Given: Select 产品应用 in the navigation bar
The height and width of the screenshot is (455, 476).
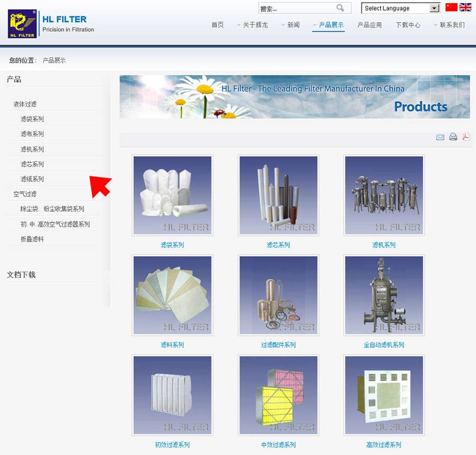Looking at the screenshot, I should [x=370, y=25].
